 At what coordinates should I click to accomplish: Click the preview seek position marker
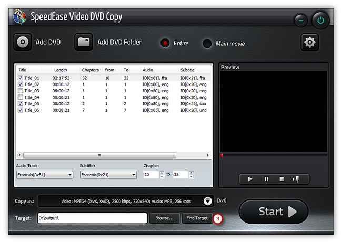click(222, 155)
